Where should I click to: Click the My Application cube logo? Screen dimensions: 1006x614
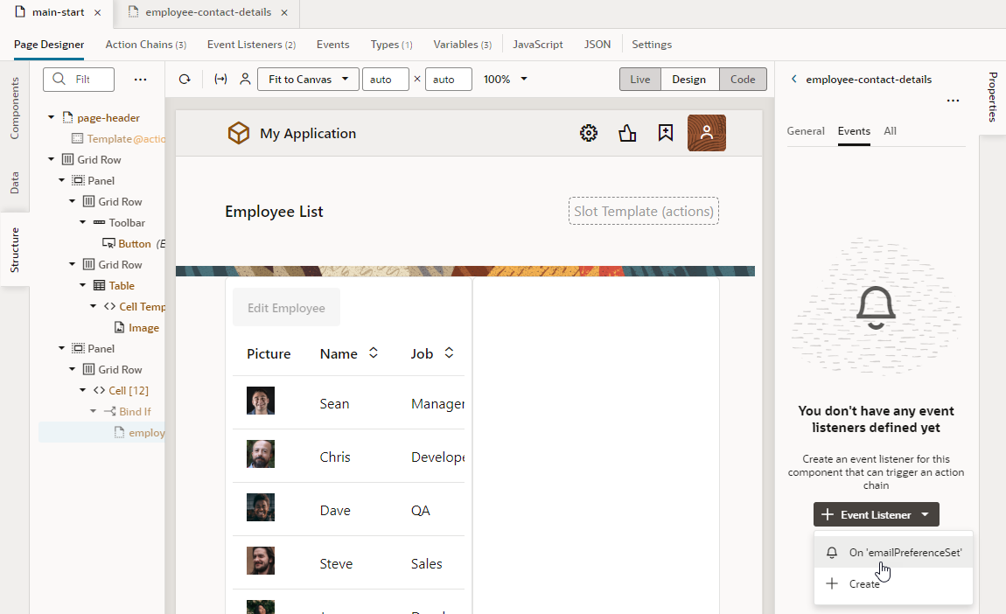(x=239, y=134)
